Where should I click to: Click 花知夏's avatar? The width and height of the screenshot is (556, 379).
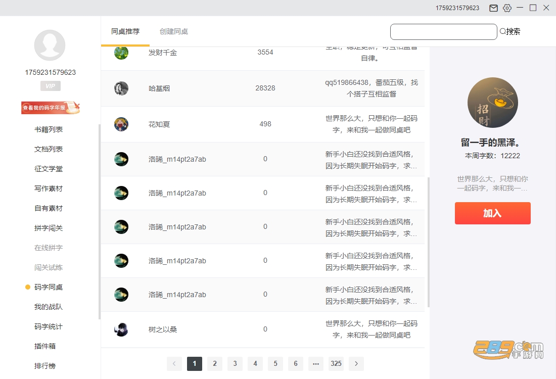tap(121, 124)
